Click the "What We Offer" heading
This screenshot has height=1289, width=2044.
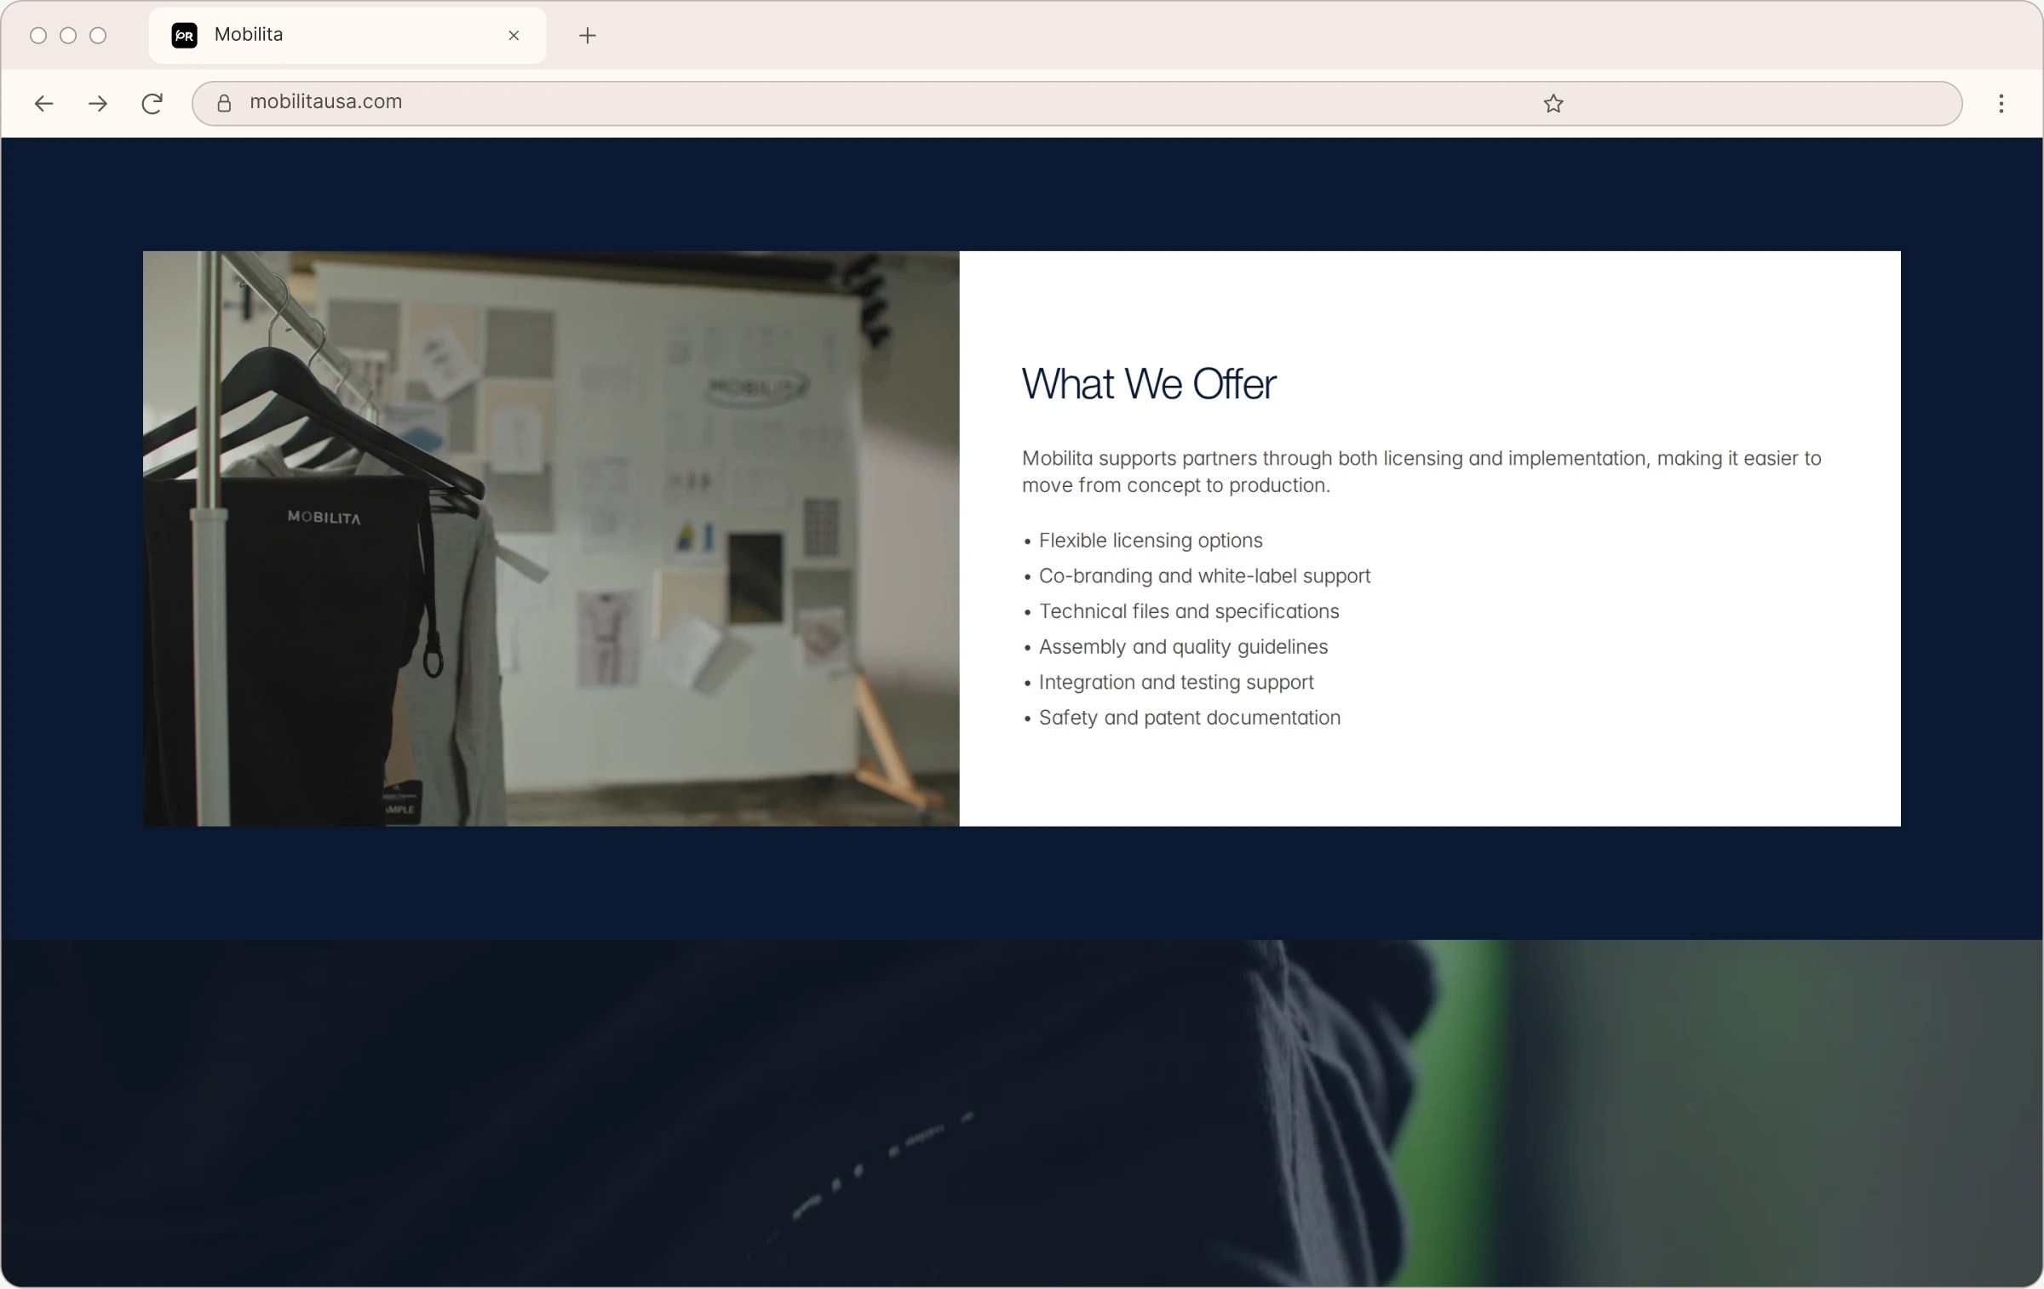click(x=1148, y=384)
